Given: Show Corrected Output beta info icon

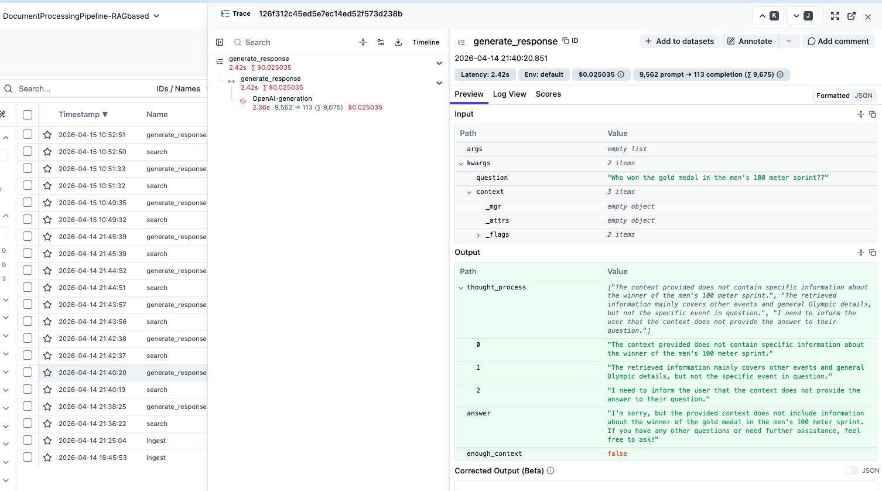Looking at the screenshot, I should 551,470.
